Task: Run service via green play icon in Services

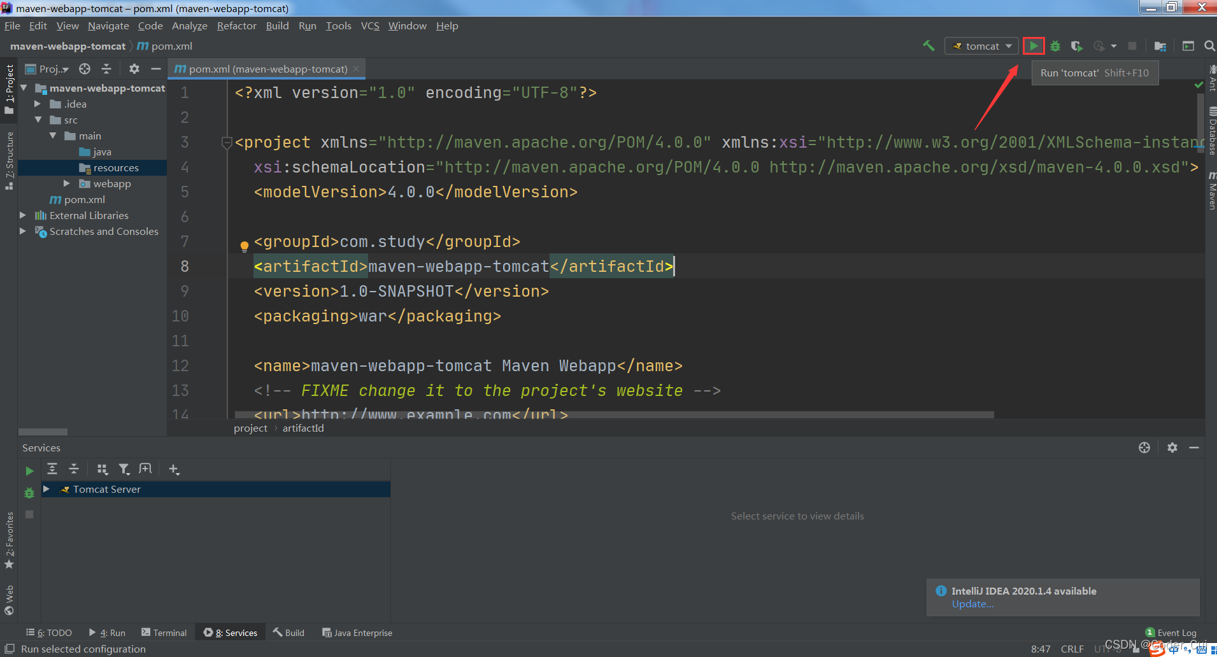Action: coord(29,471)
